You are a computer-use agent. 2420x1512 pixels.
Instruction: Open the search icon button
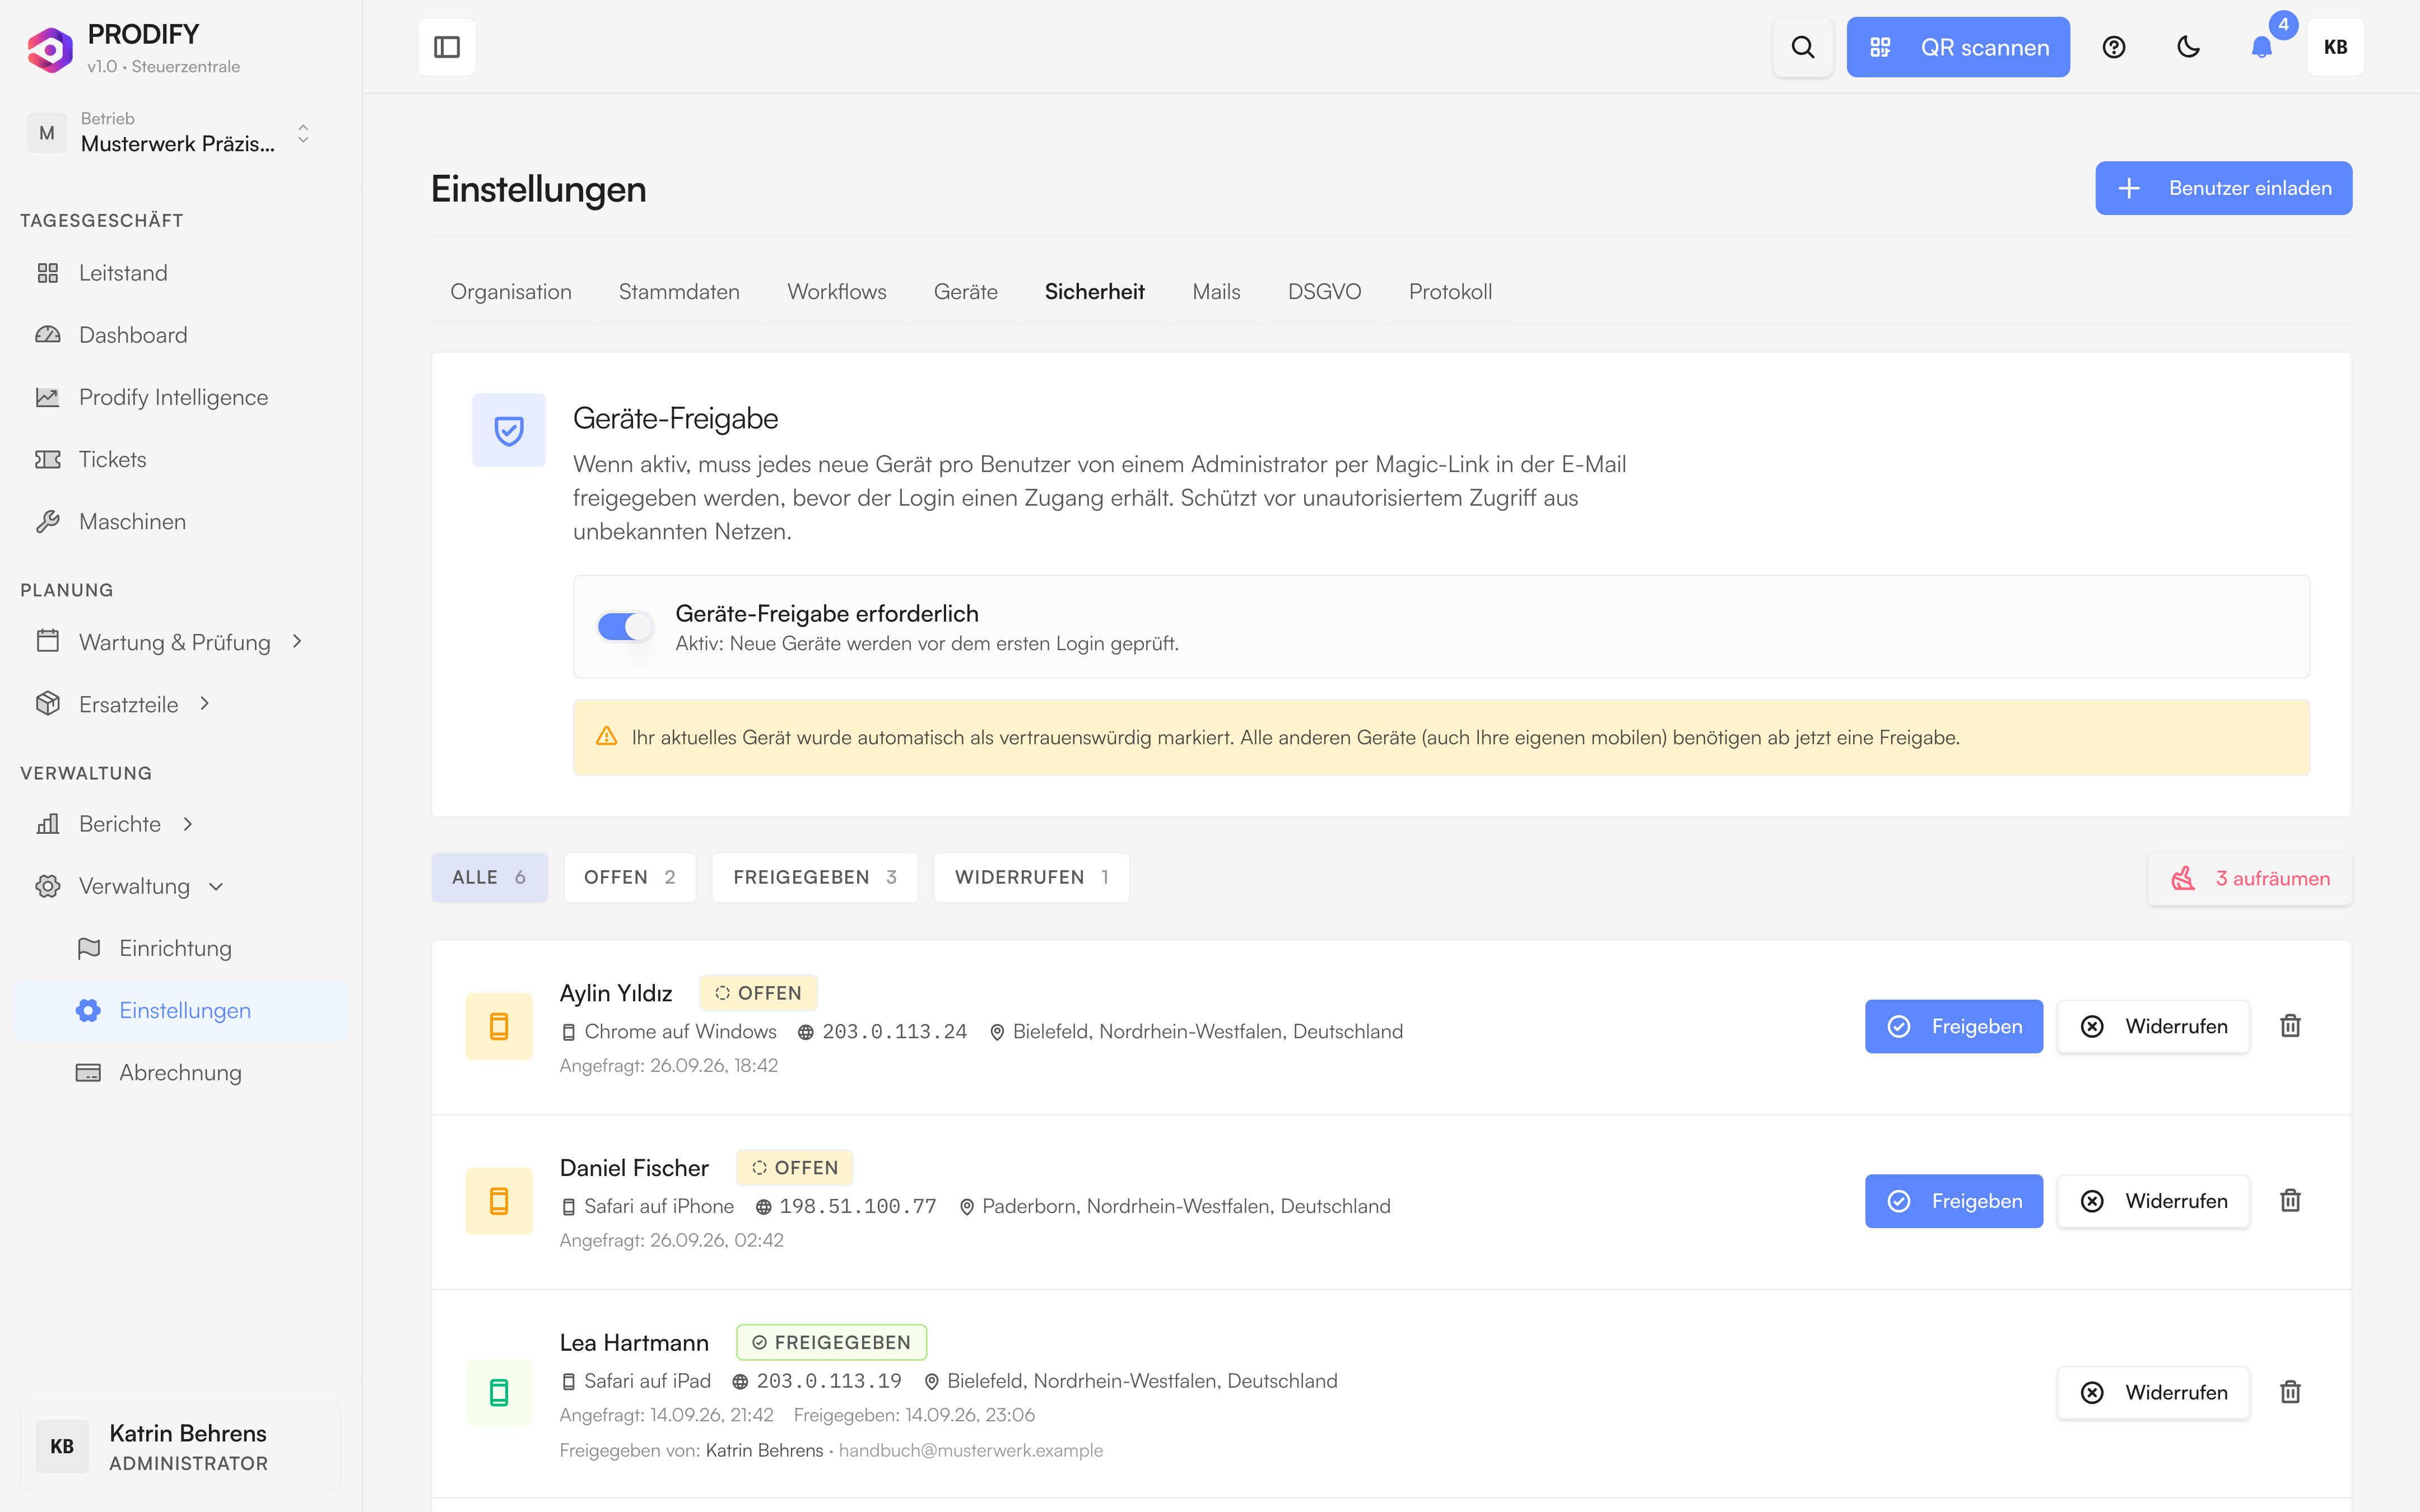(x=1802, y=47)
